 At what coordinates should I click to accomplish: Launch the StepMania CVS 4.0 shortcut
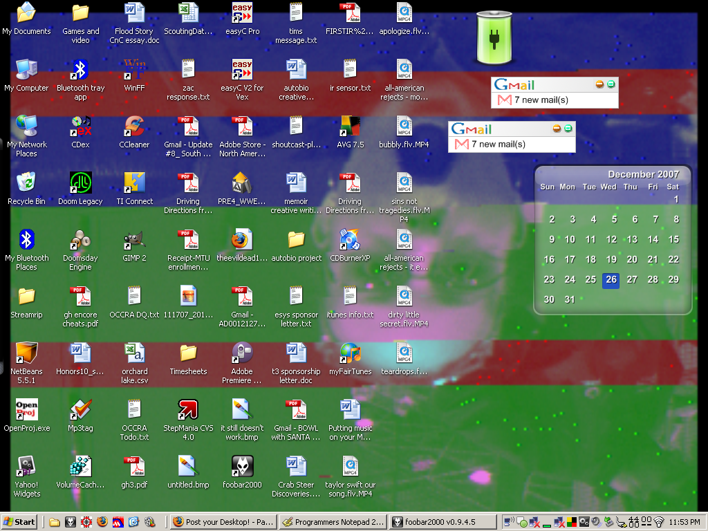(188, 409)
